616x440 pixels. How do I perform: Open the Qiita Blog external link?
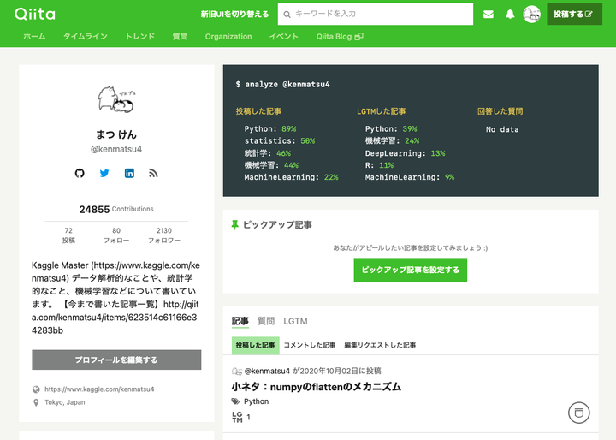[340, 37]
